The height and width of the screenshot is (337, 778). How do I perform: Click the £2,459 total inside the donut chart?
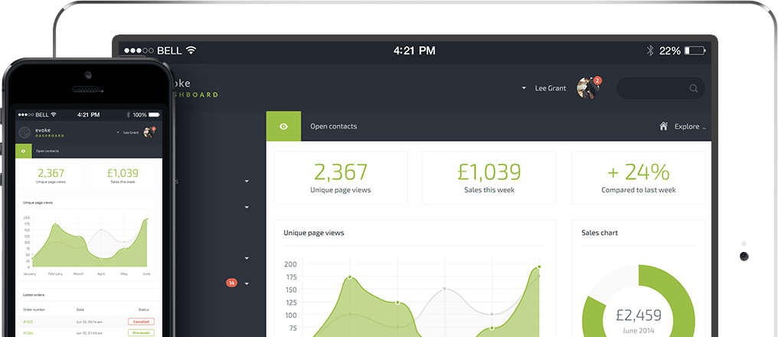point(639,315)
